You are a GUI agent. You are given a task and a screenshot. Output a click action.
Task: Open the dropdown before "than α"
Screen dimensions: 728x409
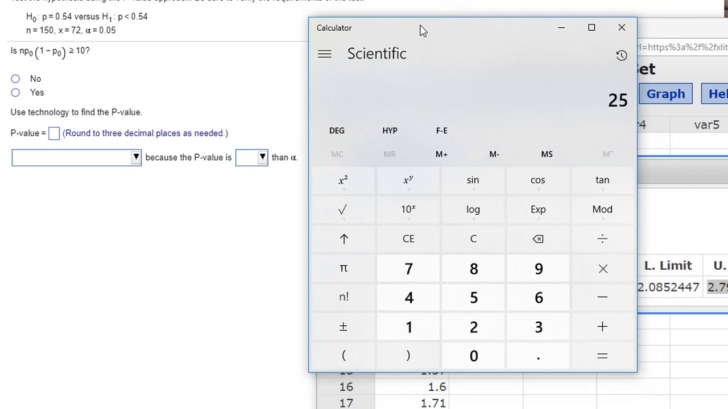pos(251,157)
